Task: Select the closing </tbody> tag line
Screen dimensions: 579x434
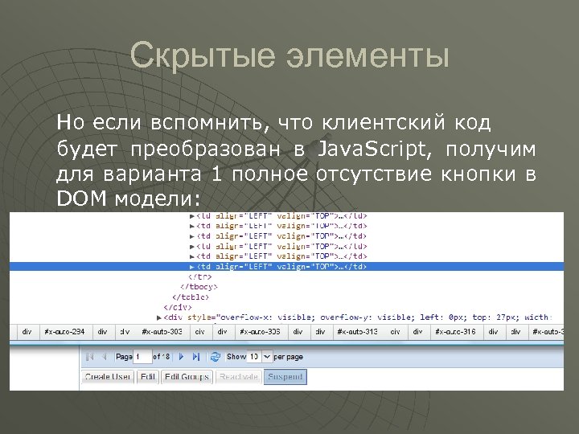Action: (199, 287)
